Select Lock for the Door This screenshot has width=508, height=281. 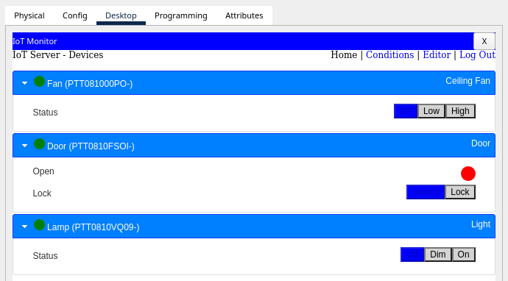point(460,192)
